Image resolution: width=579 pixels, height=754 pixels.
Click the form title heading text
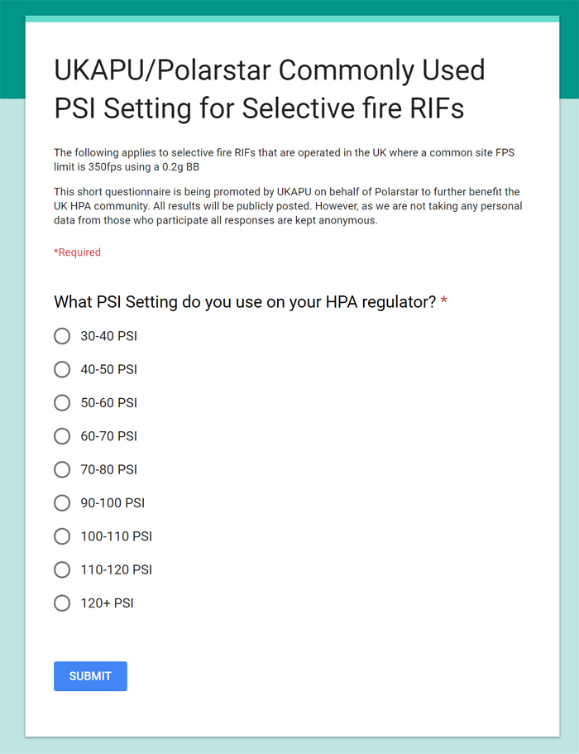tap(269, 89)
